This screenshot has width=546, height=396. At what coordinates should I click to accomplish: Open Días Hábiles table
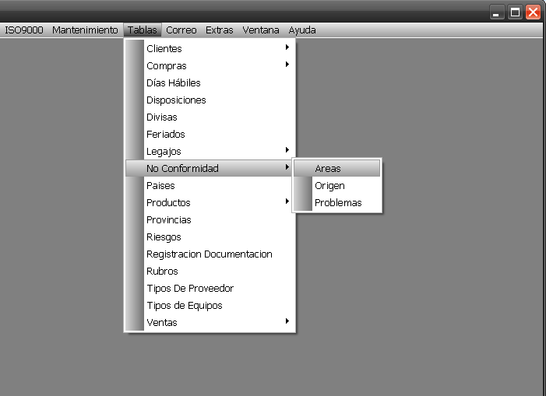(x=173, y=82)
